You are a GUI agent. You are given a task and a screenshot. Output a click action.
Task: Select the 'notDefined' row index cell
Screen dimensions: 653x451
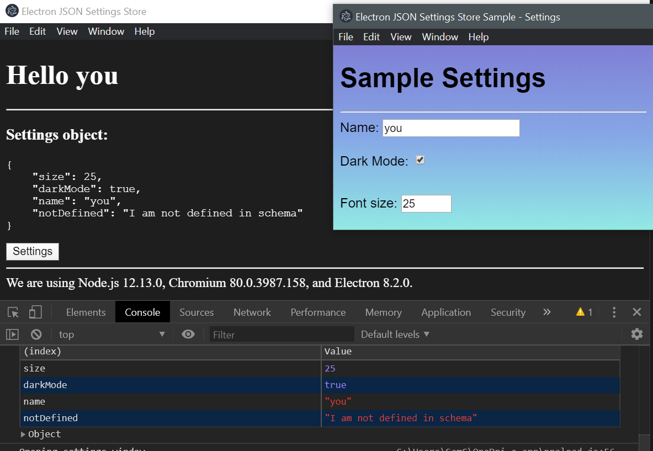[x=171, y=418]
